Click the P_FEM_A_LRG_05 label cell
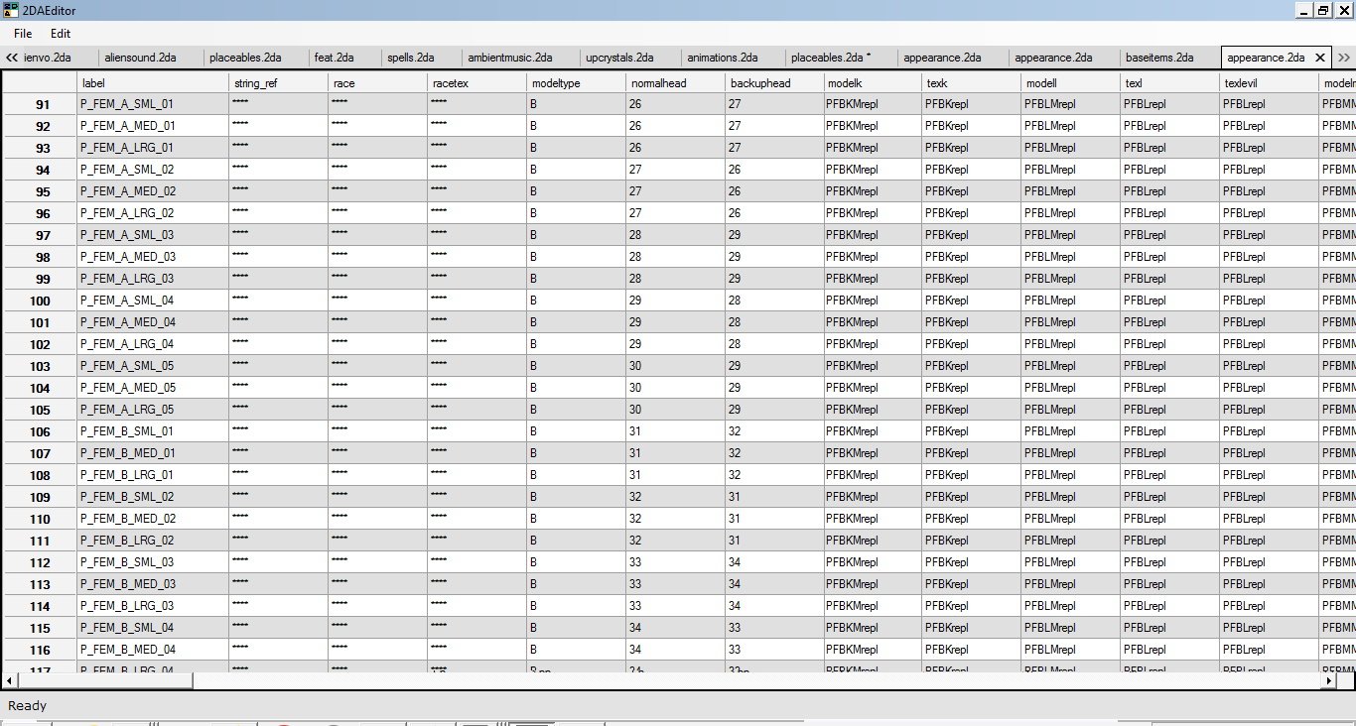 coord(153,410)
